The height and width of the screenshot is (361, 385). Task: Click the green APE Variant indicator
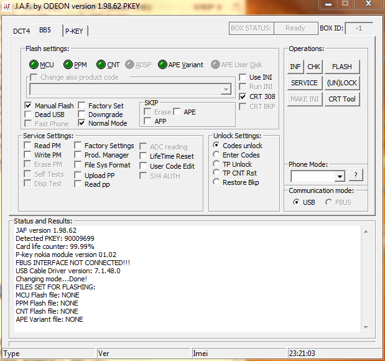coord(162,65)
